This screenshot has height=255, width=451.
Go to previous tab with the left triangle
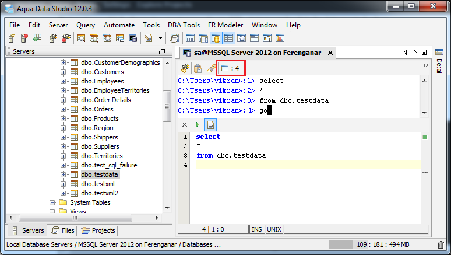(406, 52)
